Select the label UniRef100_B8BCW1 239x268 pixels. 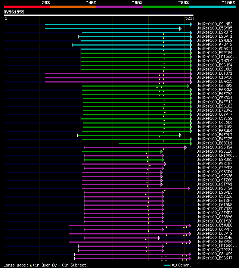(x=214, y=143)
